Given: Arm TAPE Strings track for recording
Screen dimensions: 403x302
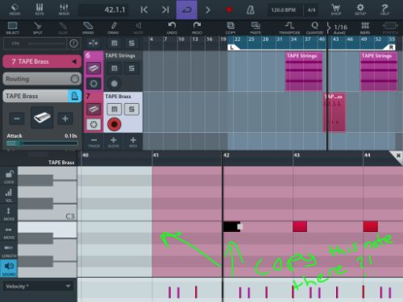Looking at the screenshot, I should [114, 84].
